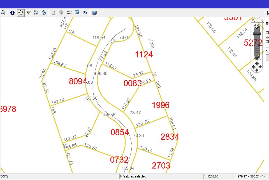The height and width of the screenshot is (180, 269).
Task: Click dimension label 427.74
Action: pos(70,158)
